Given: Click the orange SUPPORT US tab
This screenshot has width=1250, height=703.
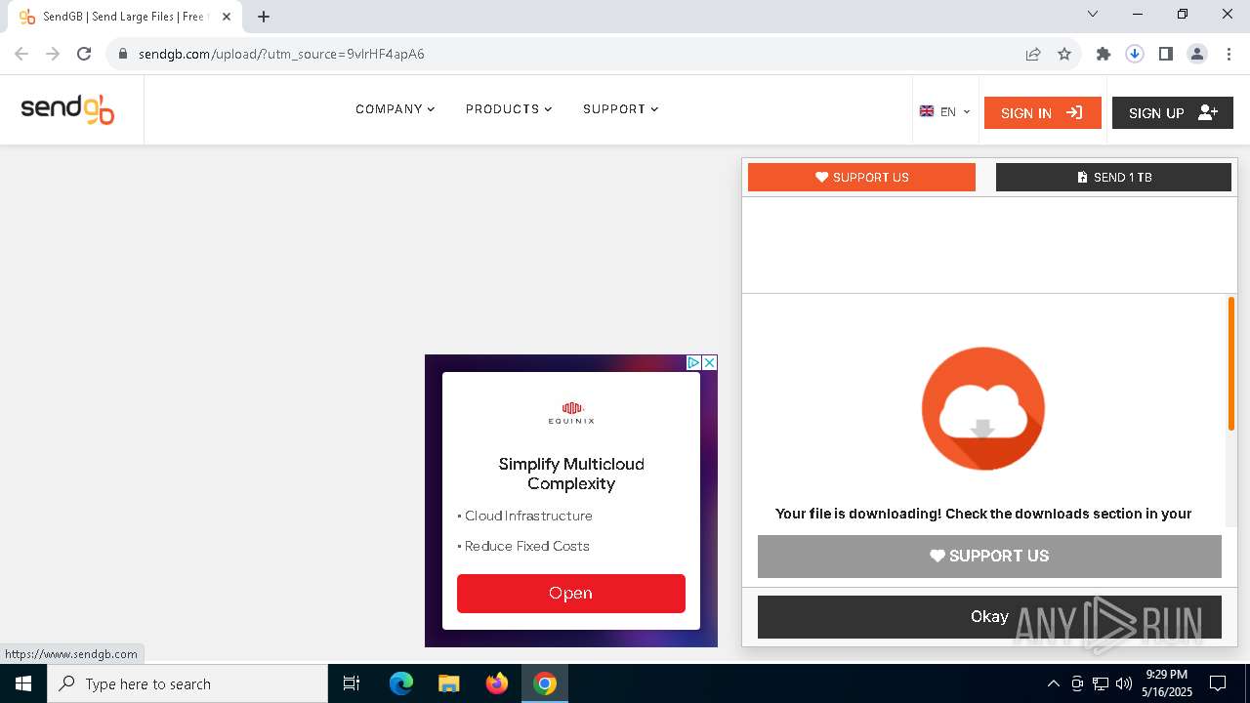Looking at the screenshot, I should [861, 177].
